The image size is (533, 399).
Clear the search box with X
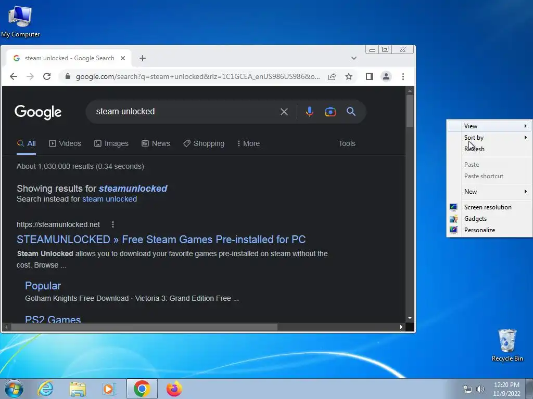click(x=284, y=112)
